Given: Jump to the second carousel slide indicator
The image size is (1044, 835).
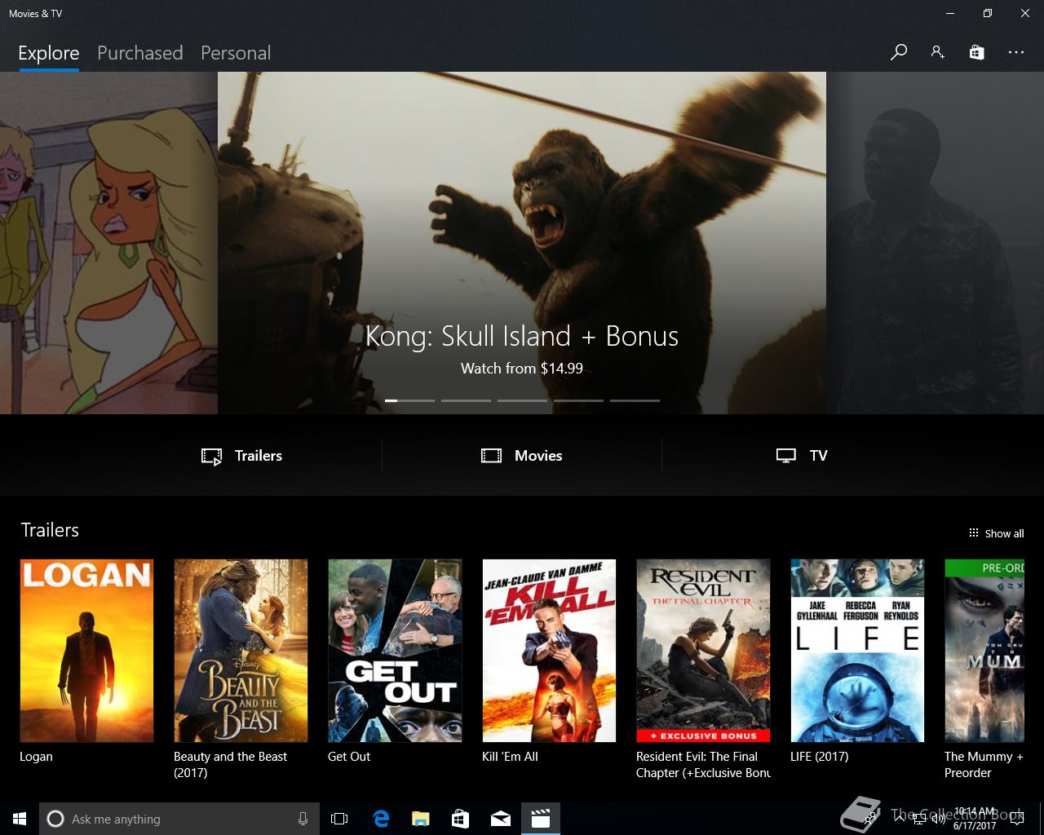Looking at the screenshot, I should pos(466,400).
